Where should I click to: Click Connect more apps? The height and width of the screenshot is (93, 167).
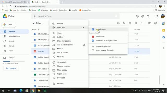click(108, 46)
